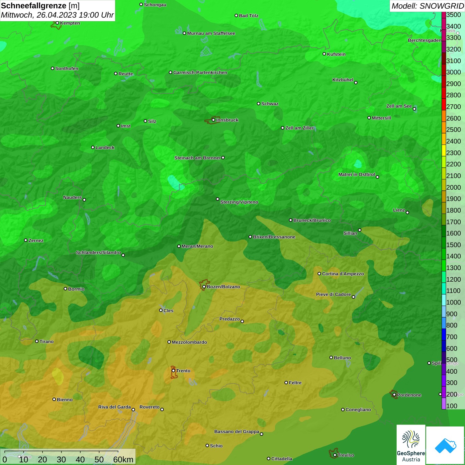
Task: Click the 'Sonthofen' town label
Action: 67,68
